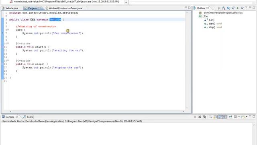Open the Tasks tab
Screen dimensions: 257x145
(x=28, y=117)
